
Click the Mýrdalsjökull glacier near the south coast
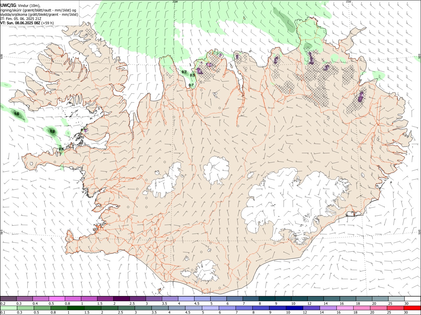click(x=206, y=271)
